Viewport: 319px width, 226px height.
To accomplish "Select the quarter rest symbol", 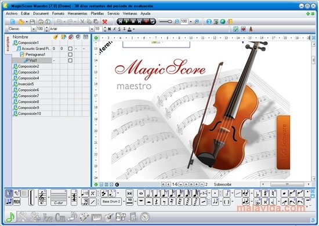I will click(157, 202).
